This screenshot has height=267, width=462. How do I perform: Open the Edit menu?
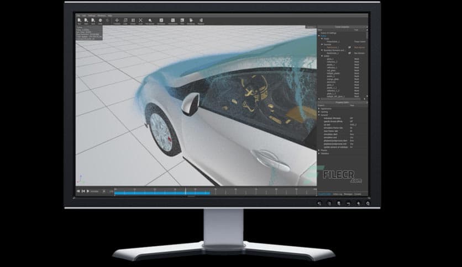tap(84, 15)
